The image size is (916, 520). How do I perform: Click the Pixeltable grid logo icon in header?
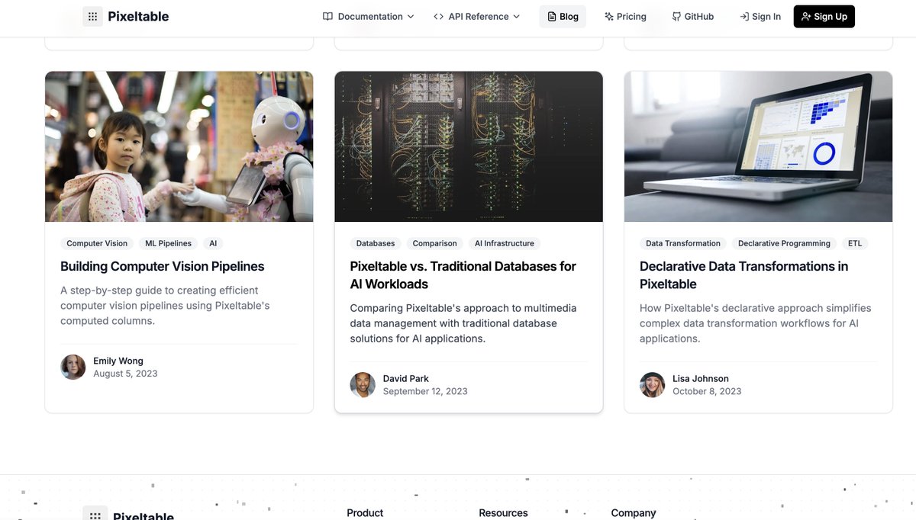[92, 17]
